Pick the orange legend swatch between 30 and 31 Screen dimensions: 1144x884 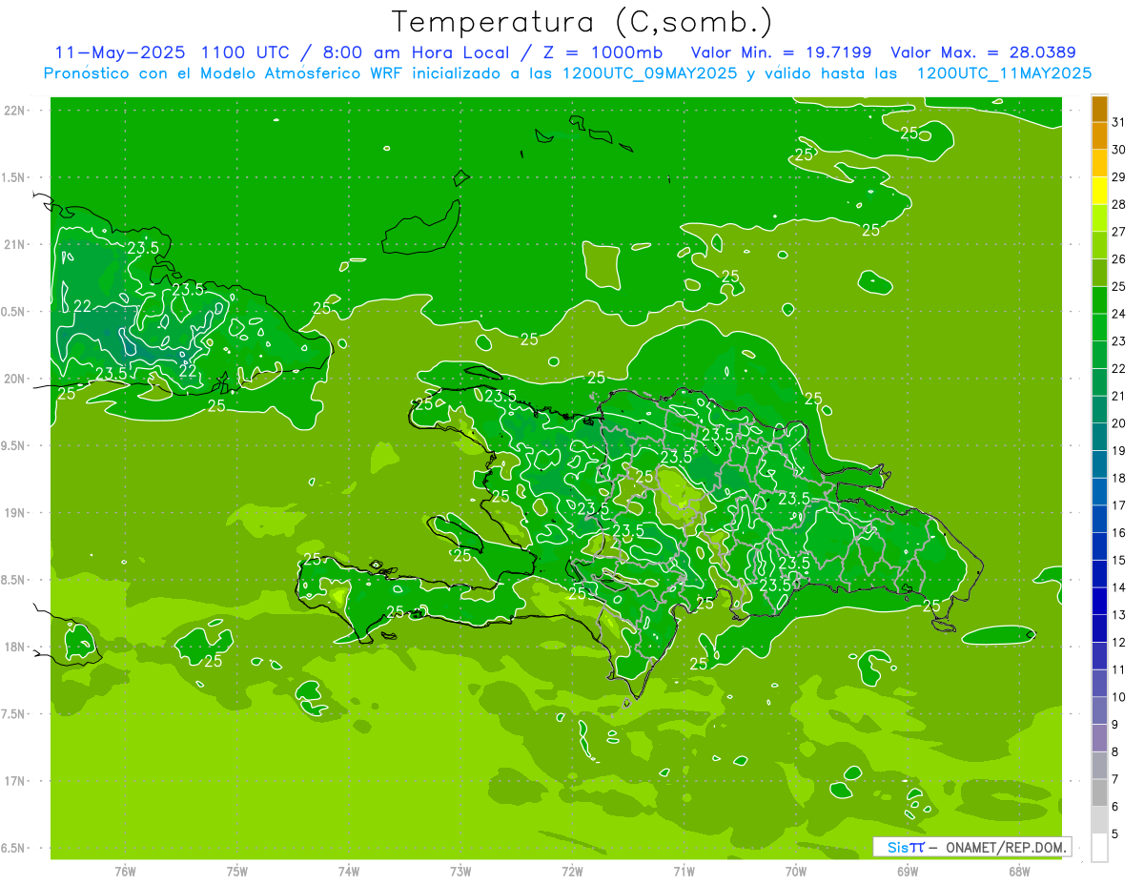1099,135
